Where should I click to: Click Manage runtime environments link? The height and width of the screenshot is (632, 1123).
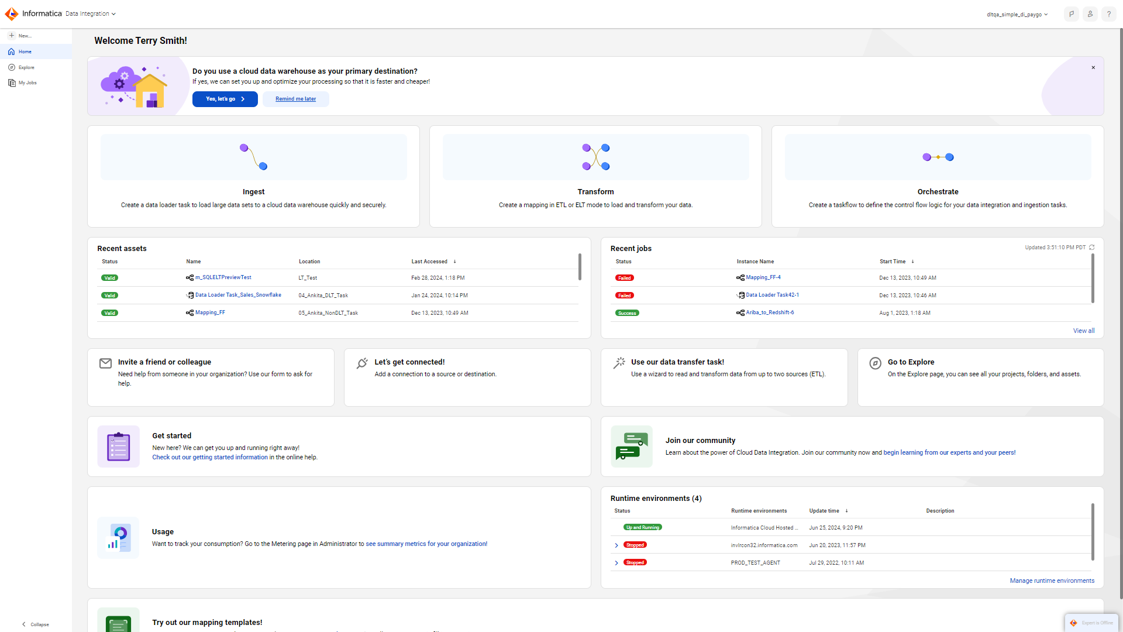1052,581
